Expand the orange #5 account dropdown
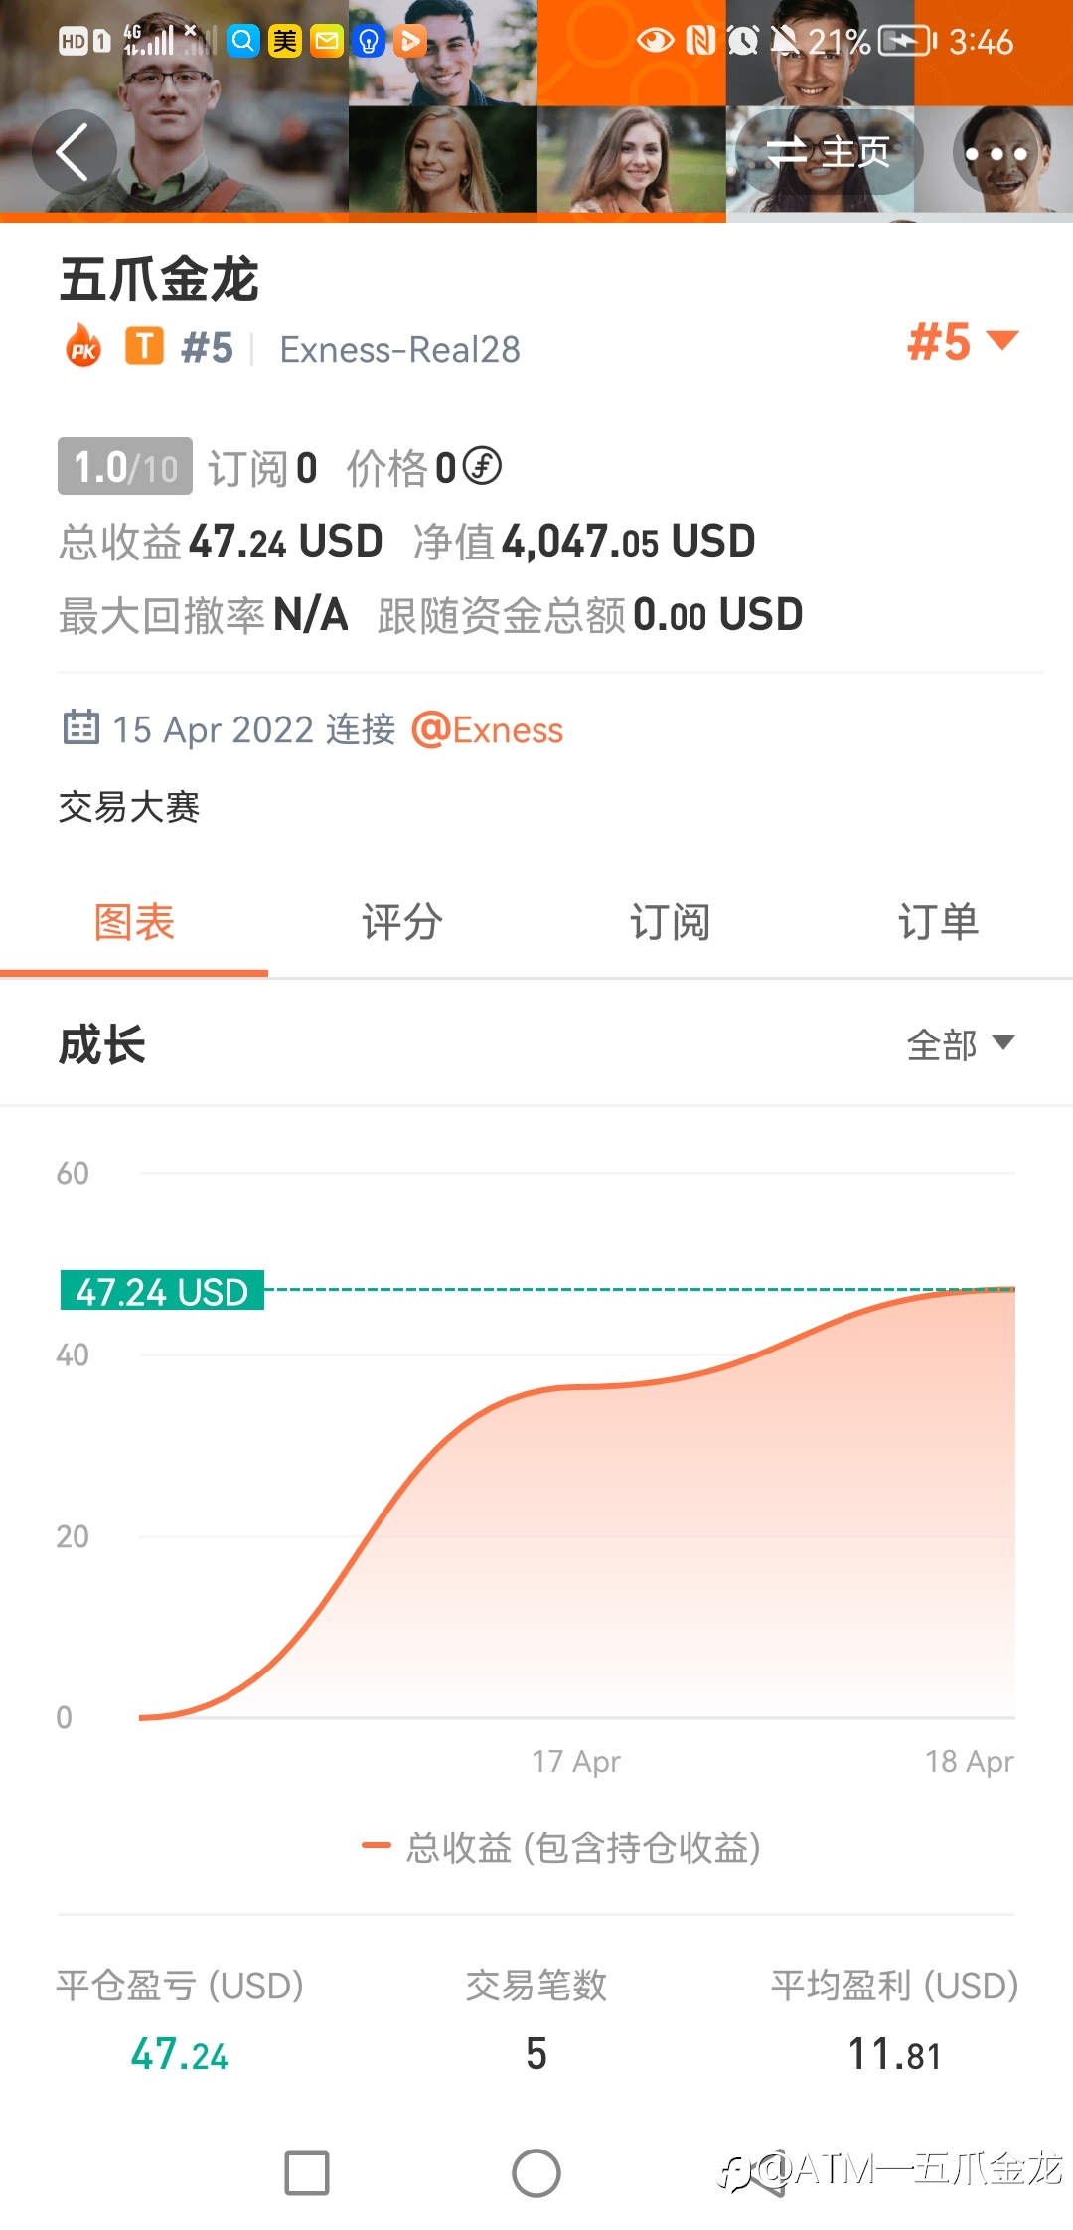Screen dimensions: 1073x2230 coord(963,342)
